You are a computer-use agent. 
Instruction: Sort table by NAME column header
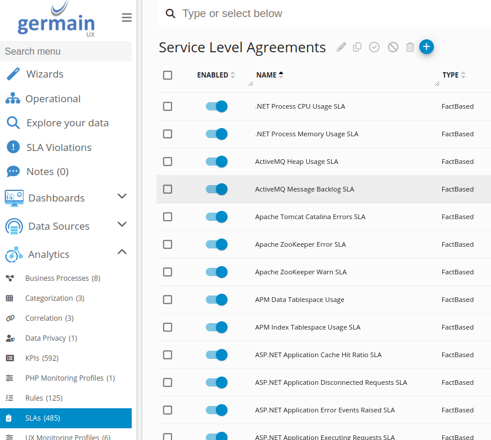click(x=266, y=75)
